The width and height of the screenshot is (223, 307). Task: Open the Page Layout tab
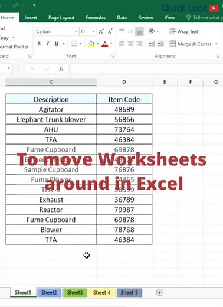click(61, 18)
